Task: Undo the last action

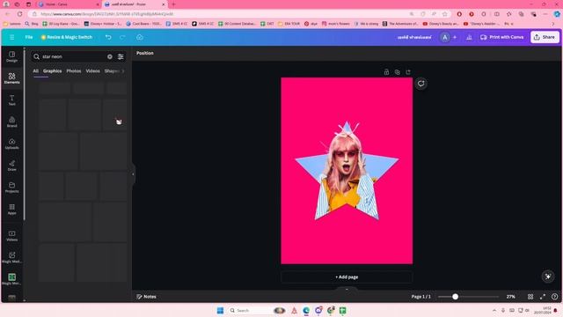Action: pos(108,37)
